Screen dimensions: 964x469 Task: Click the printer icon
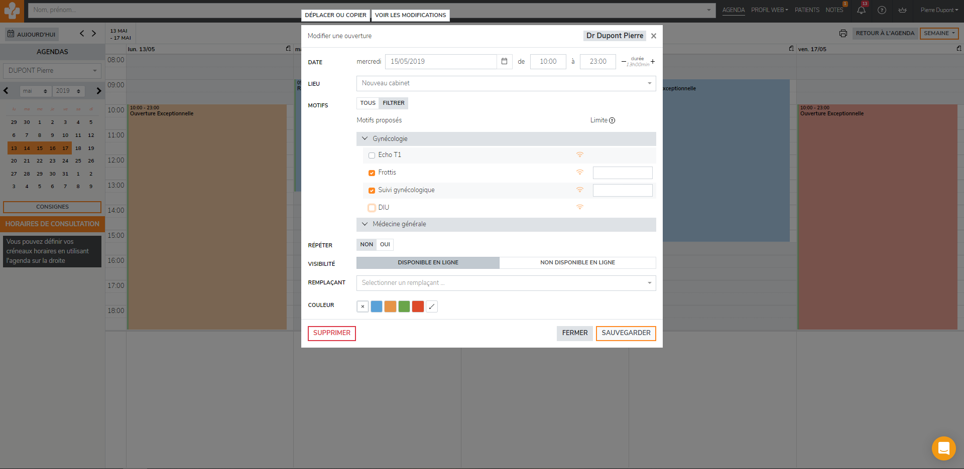click(x=843, y=34)
